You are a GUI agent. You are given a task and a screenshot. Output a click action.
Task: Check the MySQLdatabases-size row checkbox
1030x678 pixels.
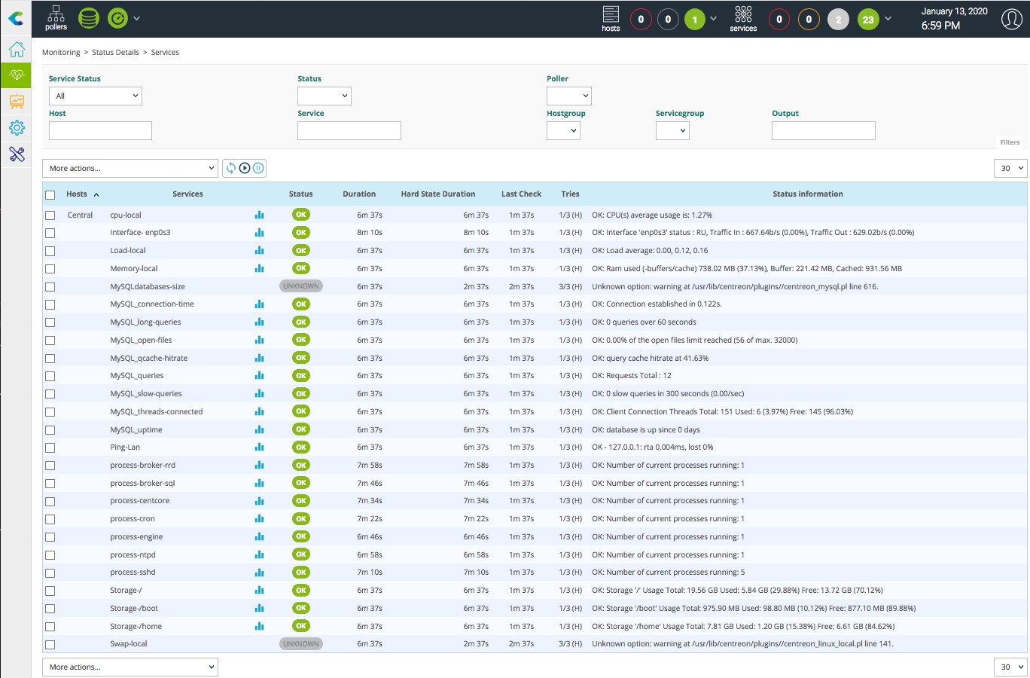(x=50, y=287)
